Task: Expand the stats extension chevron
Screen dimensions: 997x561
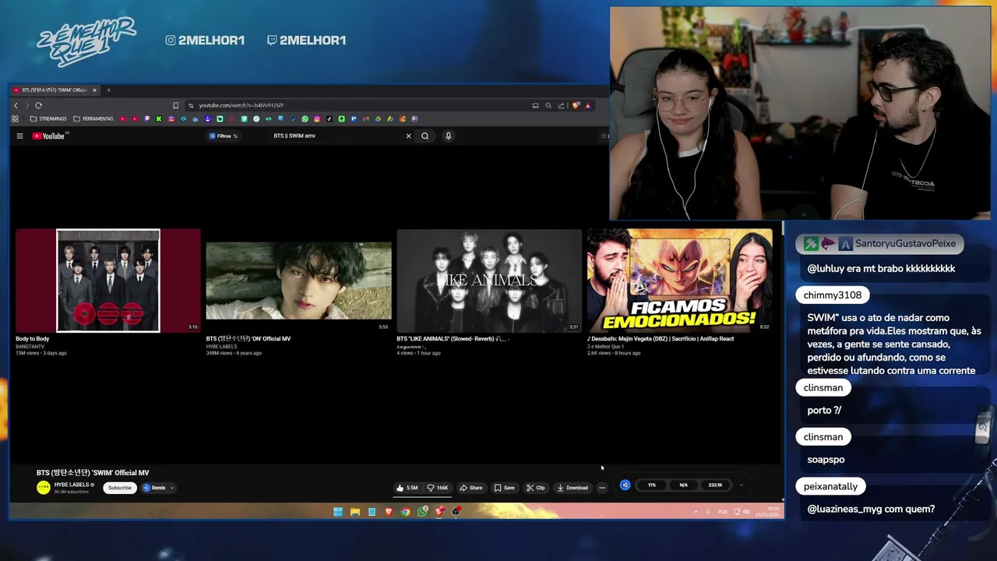Action: (741, 485)
